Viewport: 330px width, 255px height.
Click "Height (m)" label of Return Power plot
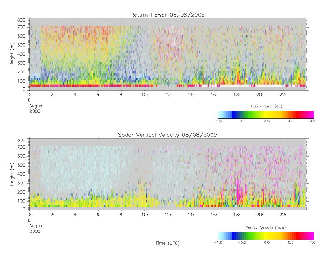12,54
